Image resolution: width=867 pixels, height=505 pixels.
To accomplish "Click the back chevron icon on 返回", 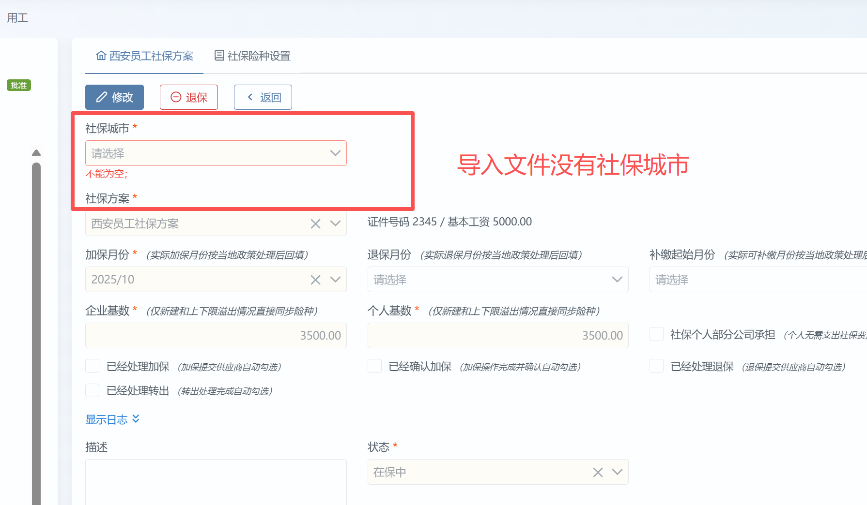I will pyautogui.click(x=250, y=97).
